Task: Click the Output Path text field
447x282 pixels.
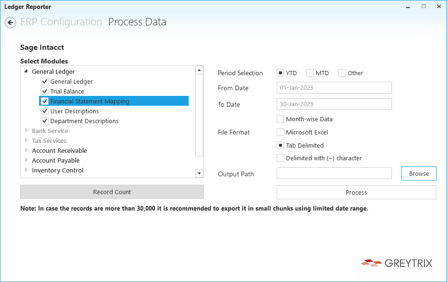Action: pos(334,173)
